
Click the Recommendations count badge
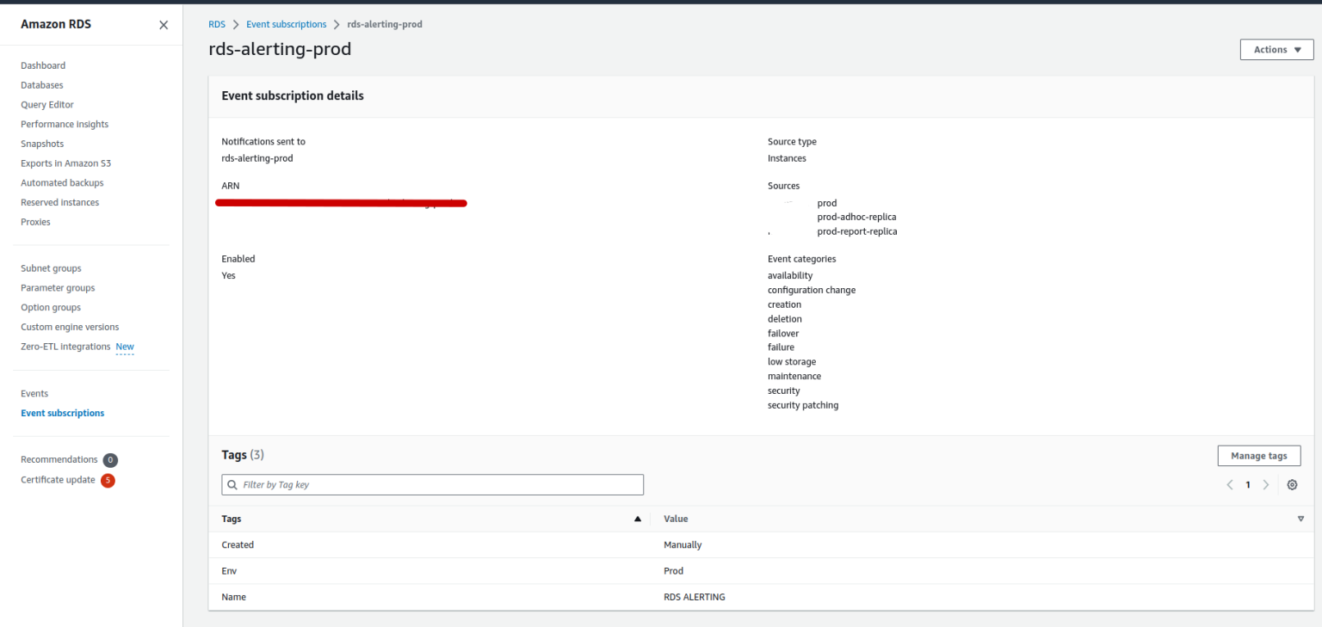[x=110, y=460]
